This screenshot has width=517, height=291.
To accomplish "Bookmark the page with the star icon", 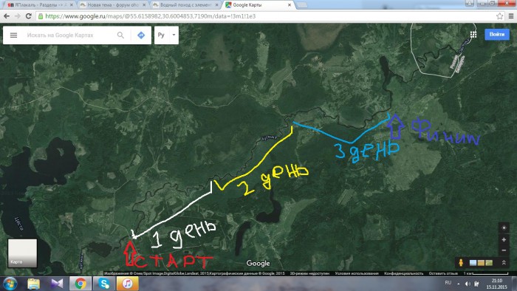I will click(x=500, y=16).
